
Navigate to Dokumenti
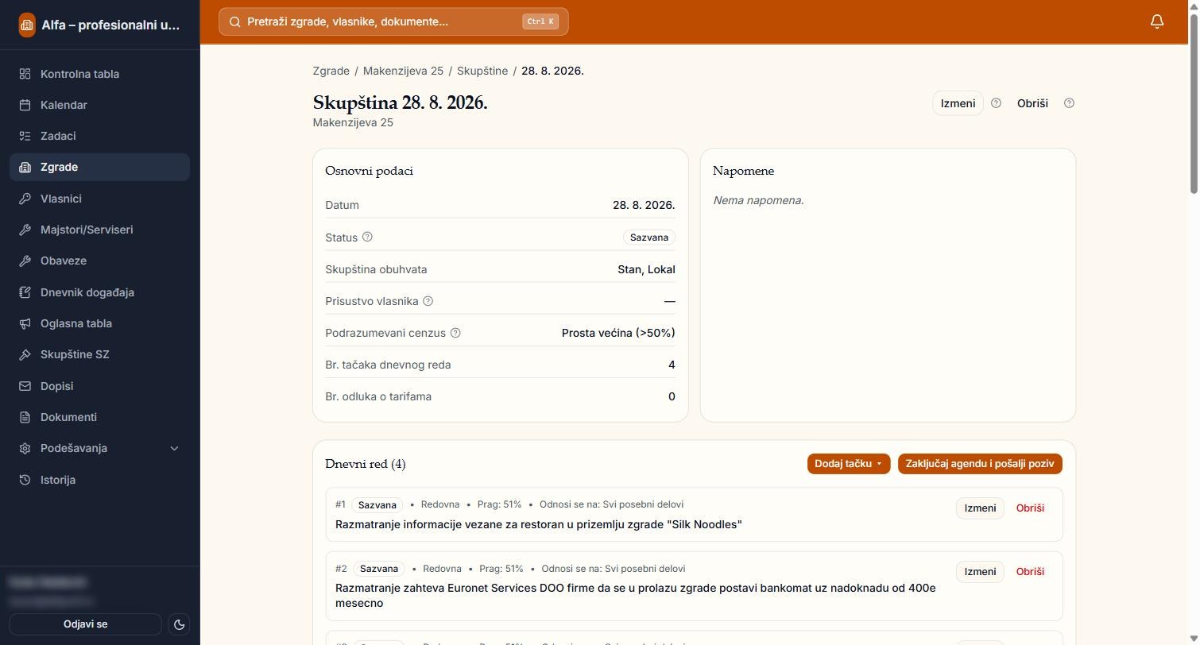[99, 417]
